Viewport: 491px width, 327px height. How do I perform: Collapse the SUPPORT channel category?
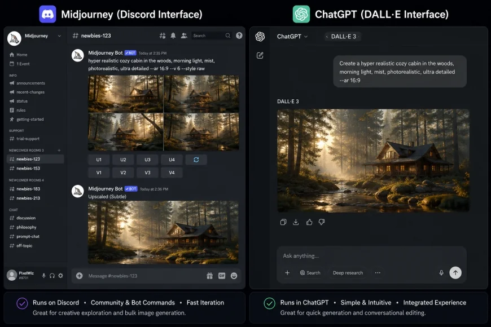pos(16,130)
